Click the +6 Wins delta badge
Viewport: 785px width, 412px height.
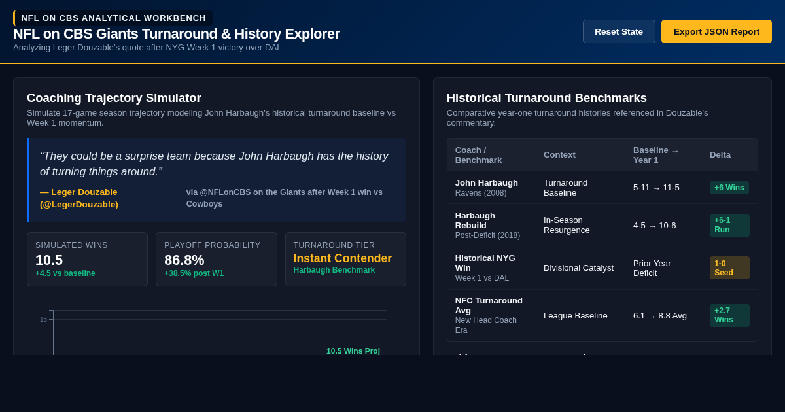[729, 188]
